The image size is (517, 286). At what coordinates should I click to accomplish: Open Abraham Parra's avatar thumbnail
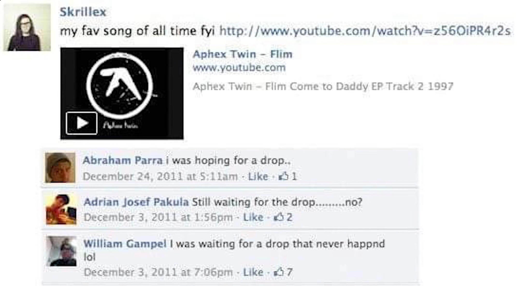pyautogui.click(x=60, y=168)
